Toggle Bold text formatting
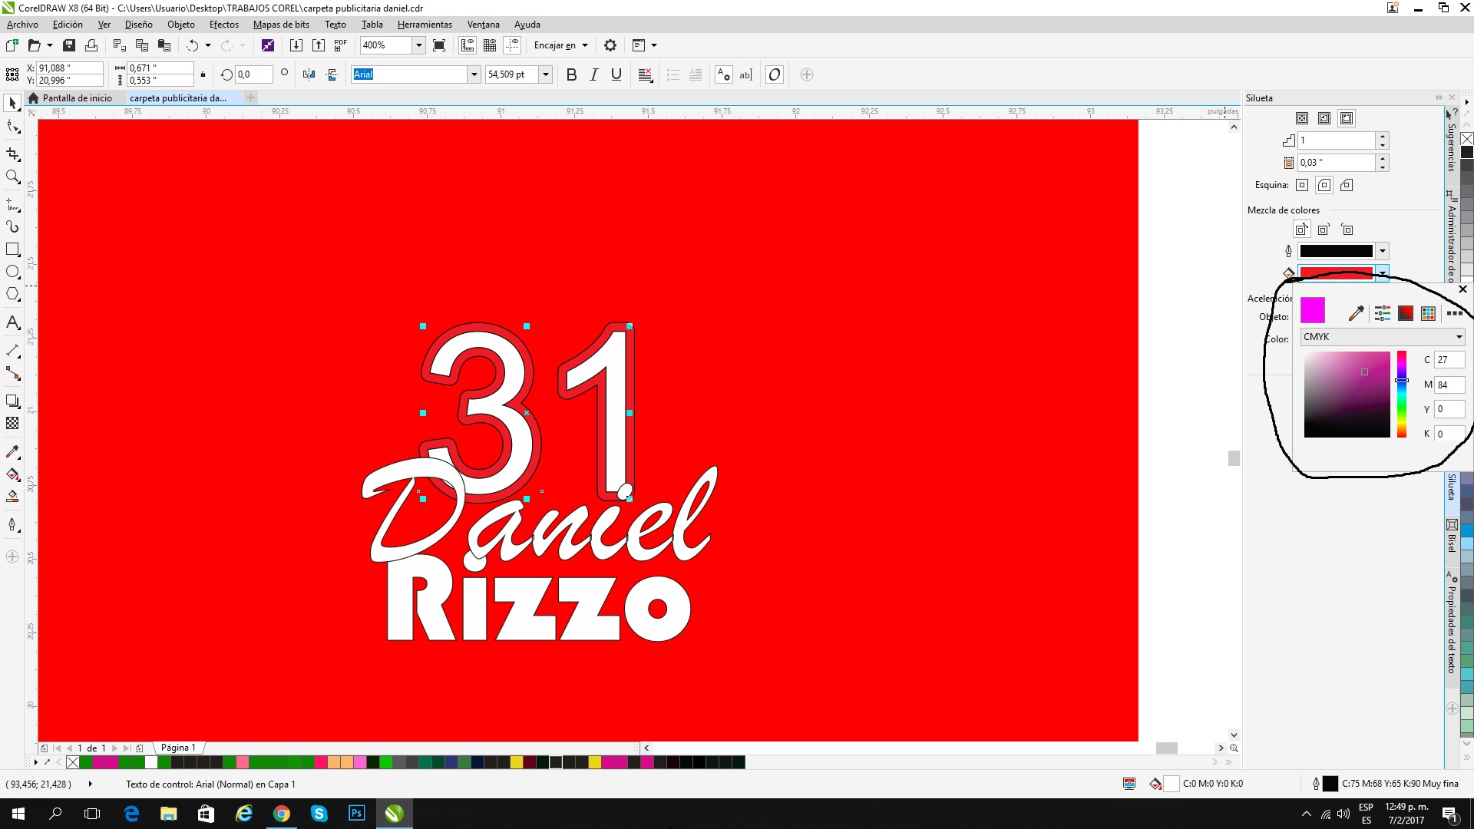The image size is (1474, 829). pos(571,74)
